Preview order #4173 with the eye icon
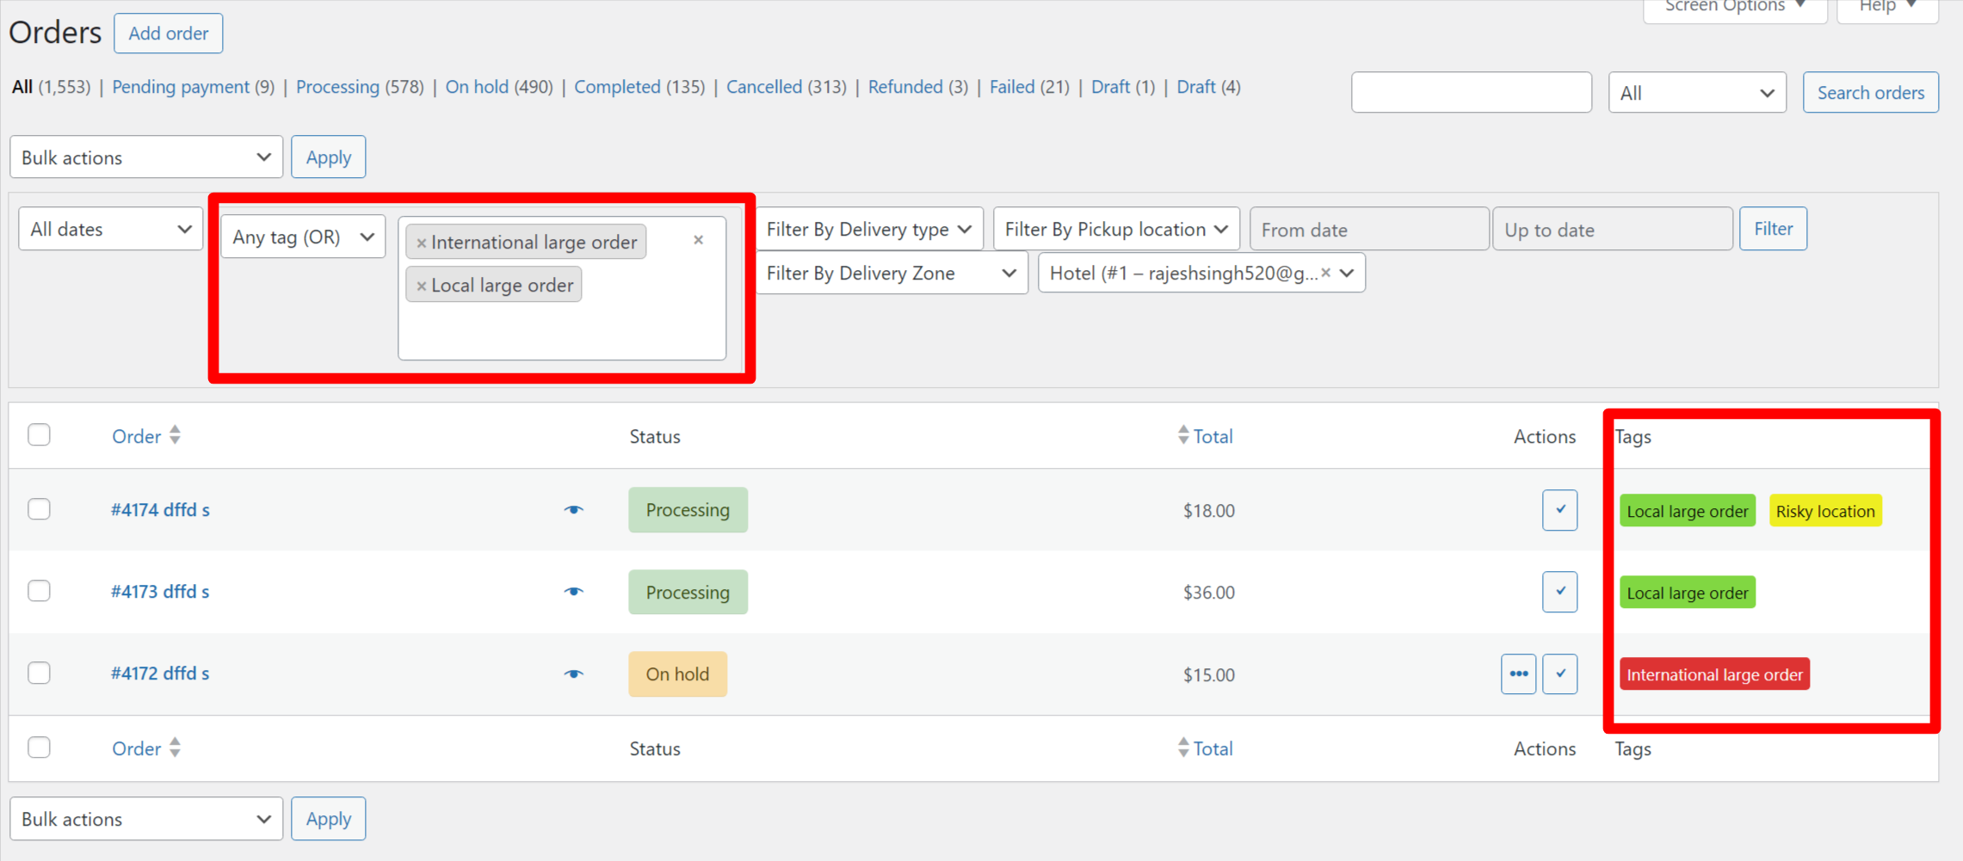The height and width of the screenshot is (861, 1963). coord(574,592)
